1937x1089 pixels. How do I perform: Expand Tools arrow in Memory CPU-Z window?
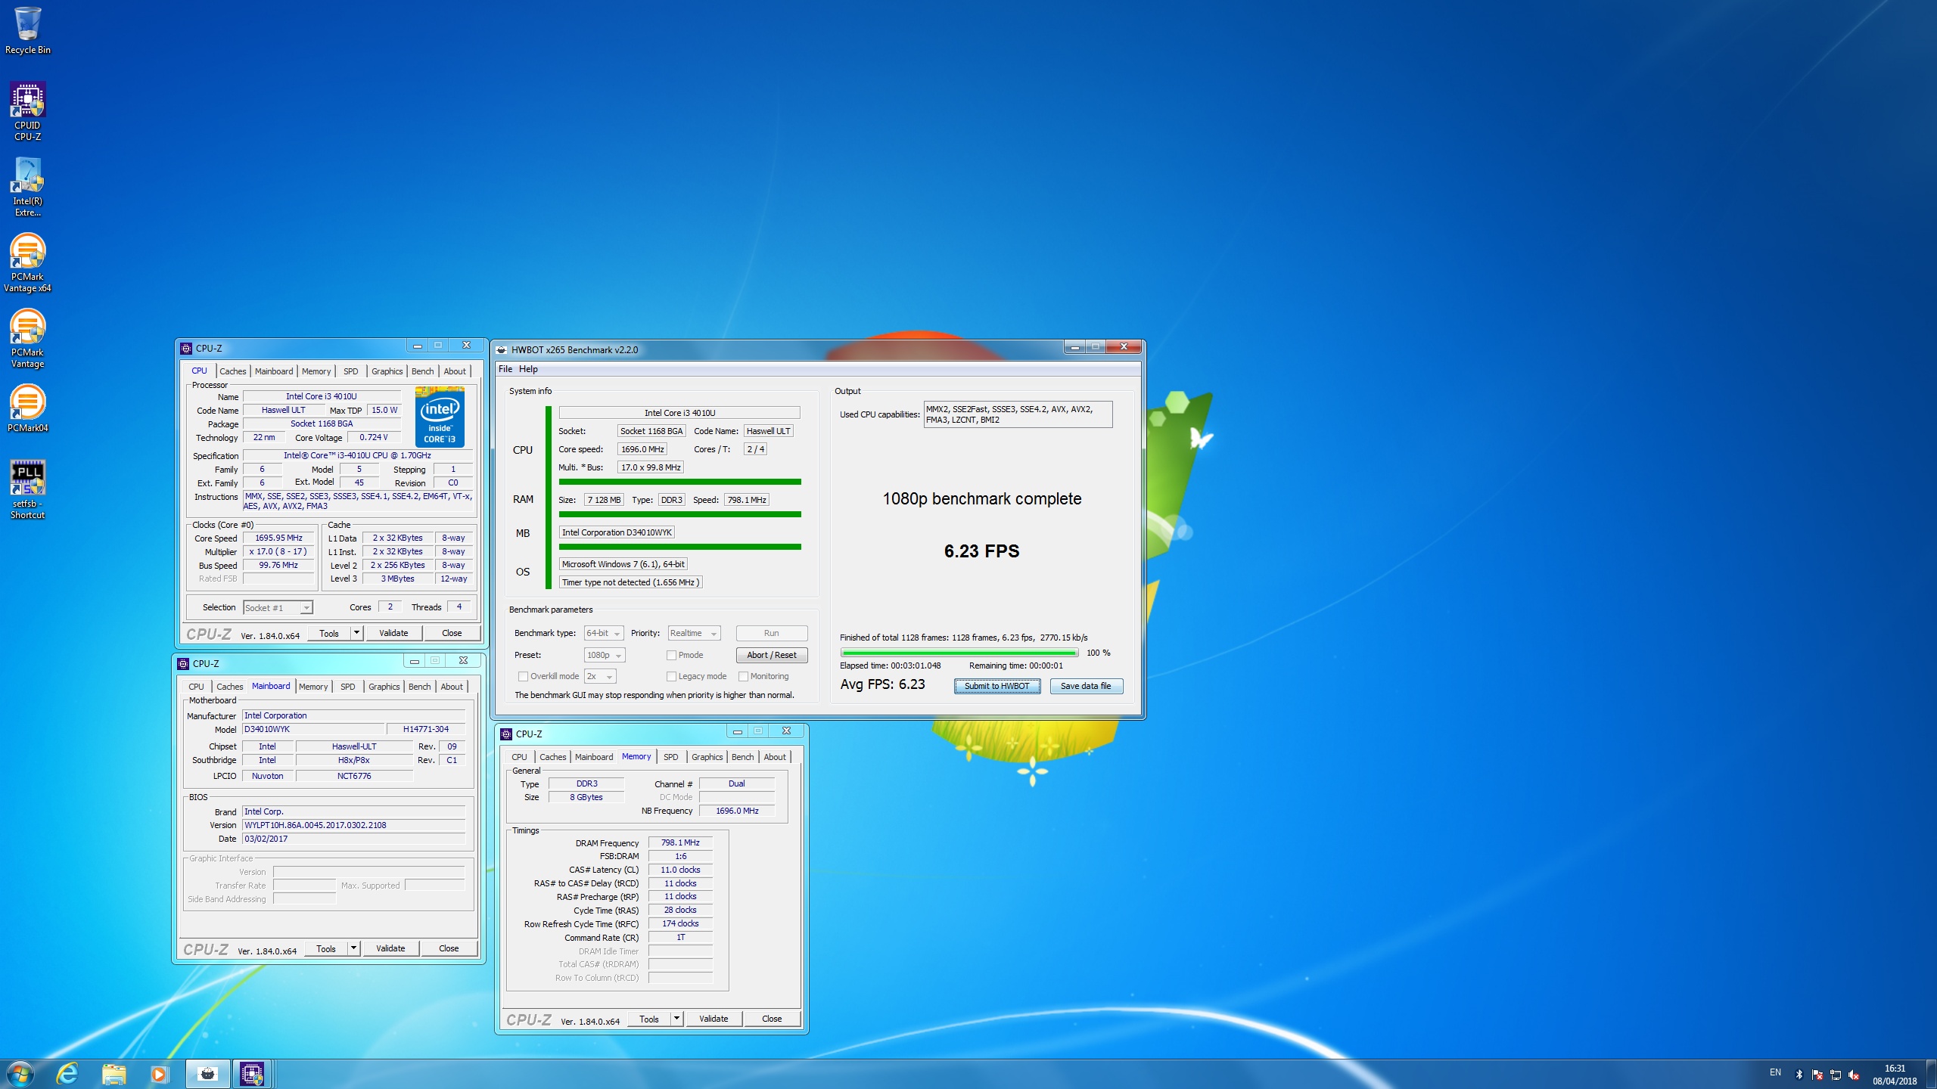[676, 1018]
